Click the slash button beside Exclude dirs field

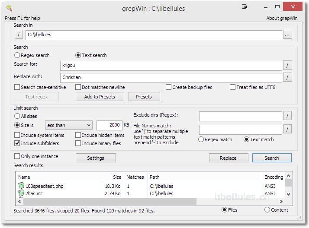tap(287, 116)
